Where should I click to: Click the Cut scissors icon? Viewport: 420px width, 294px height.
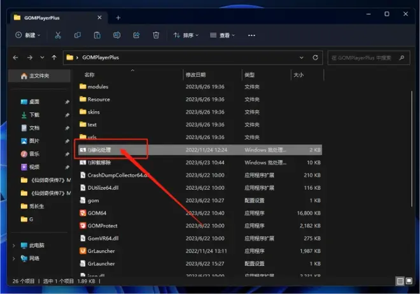[58, 36]
